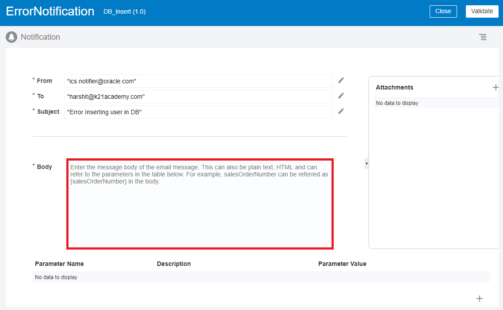Click the Validate button
503x310 pixels.
(482, 11)
